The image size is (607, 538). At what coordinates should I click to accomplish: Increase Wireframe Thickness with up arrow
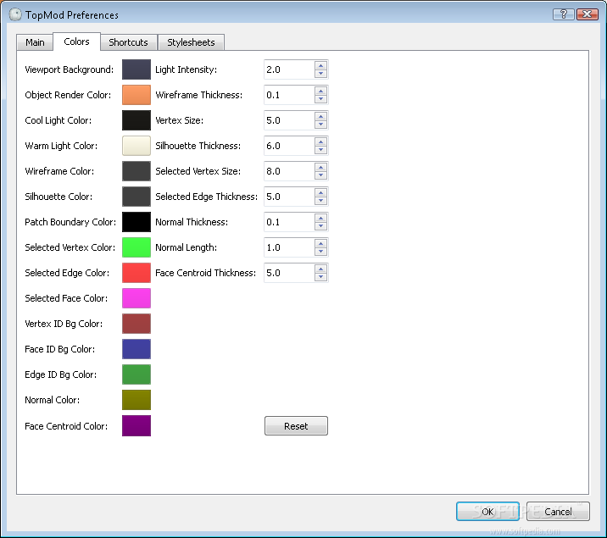tap(320, 92)
